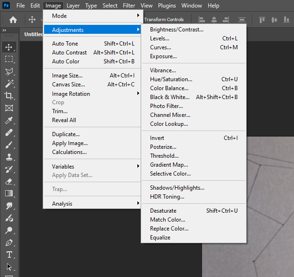Open the Edit menu

35,6
